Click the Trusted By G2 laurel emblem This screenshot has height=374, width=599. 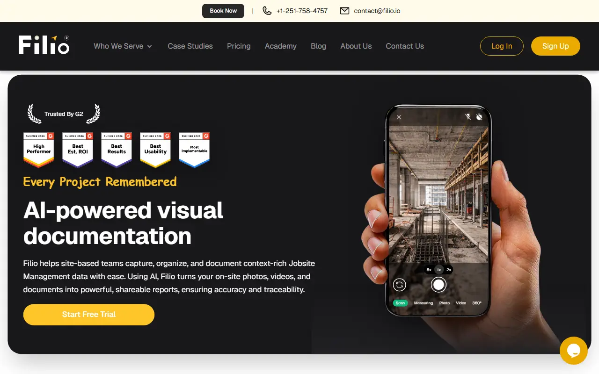click(x=64, y=114)
